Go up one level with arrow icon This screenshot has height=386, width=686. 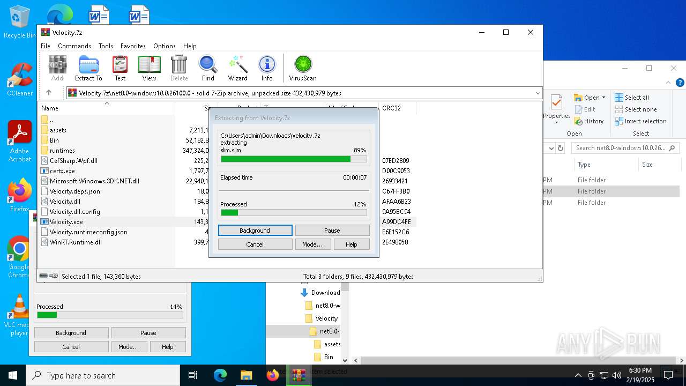coord(49,93)
